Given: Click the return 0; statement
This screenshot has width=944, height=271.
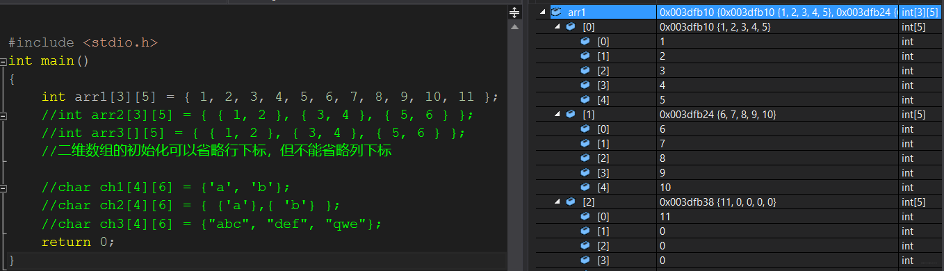Looking at the screenshot, I should pyautogui.click(x=77, y=242).
